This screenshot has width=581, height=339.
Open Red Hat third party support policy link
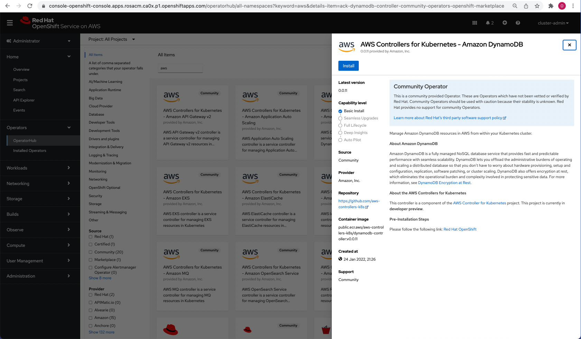click(450, 118)
